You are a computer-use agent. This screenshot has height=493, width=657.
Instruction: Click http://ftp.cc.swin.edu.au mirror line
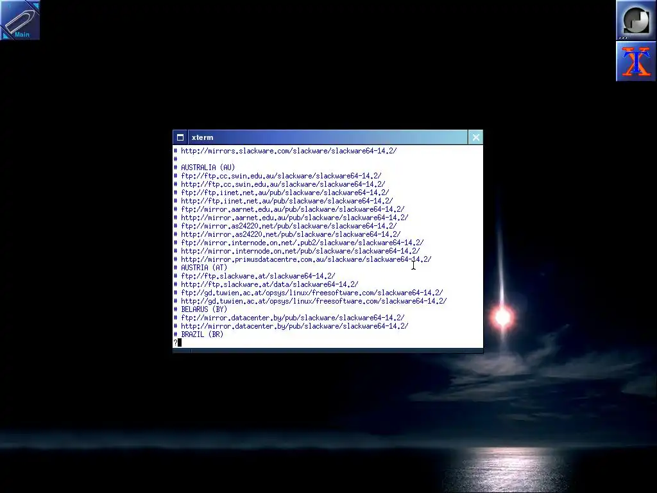pos(280,184)
